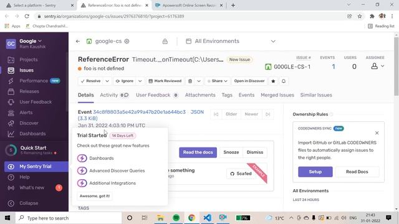The width and height of the screenshot is (399, 224).
Task: Open the event JSON link
Action: pos(197,112)
